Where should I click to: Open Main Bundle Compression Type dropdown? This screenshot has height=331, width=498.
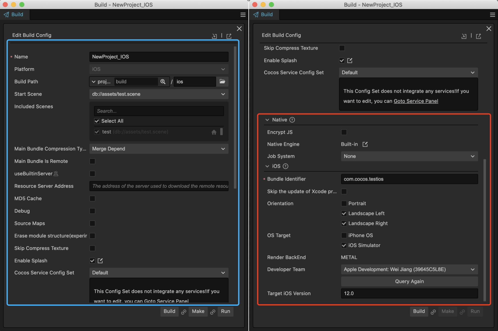point(159,149)
